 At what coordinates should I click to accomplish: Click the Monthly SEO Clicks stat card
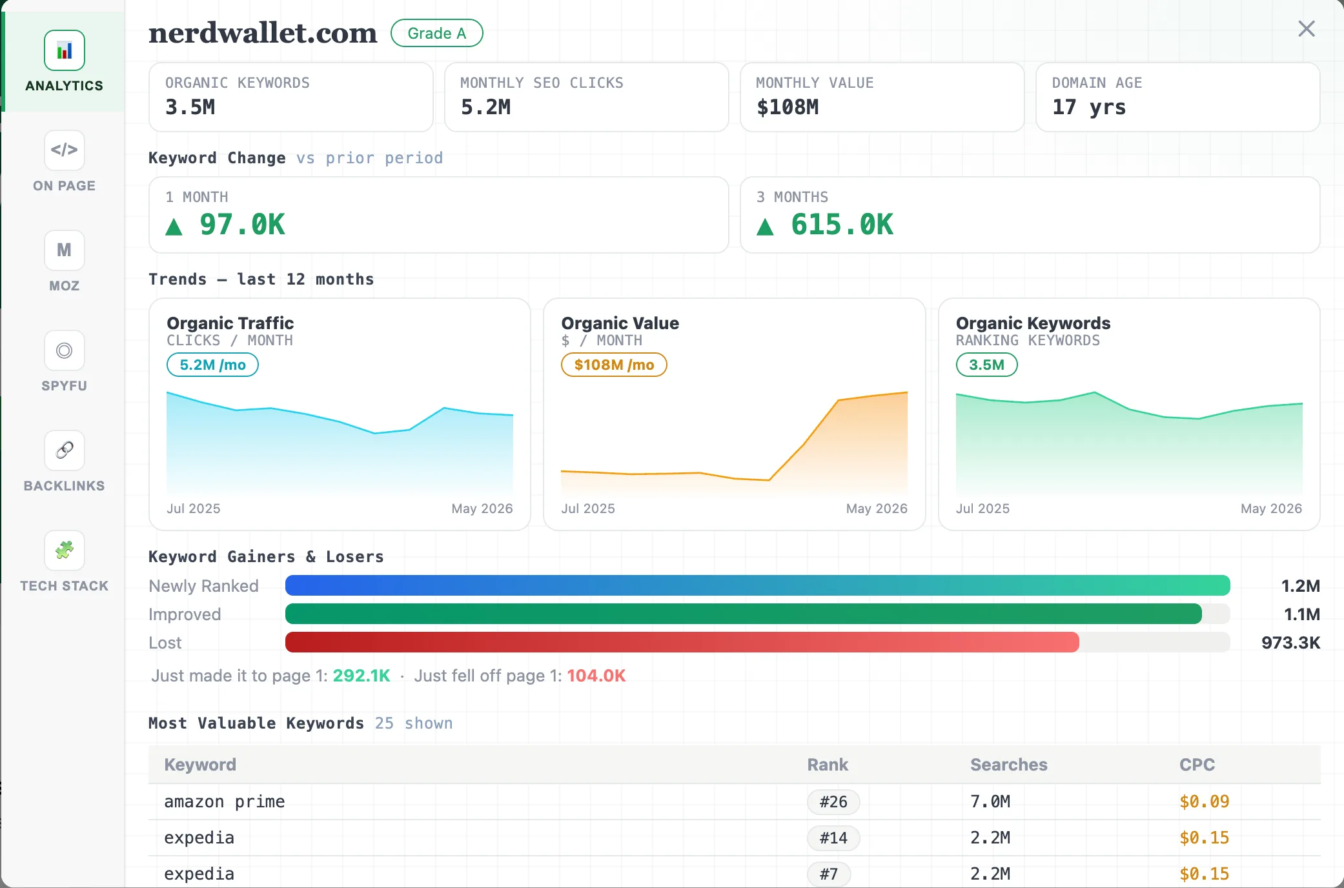click(587, 97)
